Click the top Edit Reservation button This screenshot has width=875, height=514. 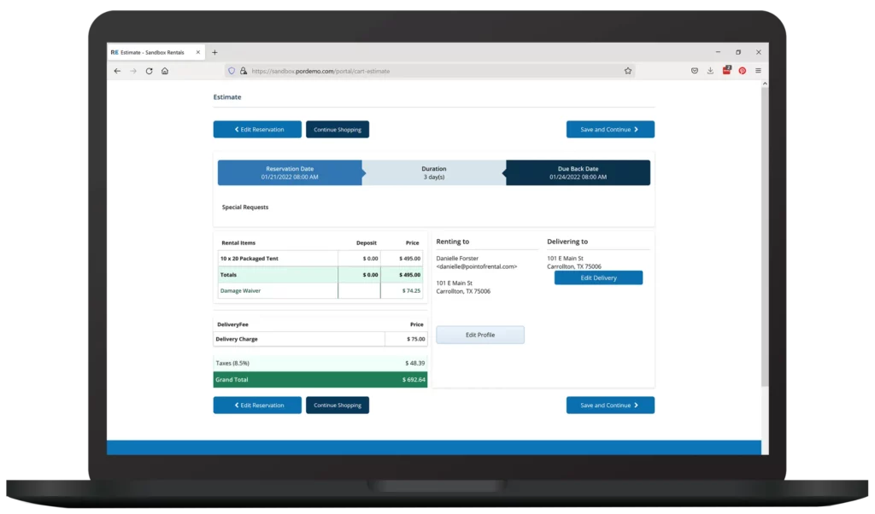pyautogui.click(x=257, y=129)
